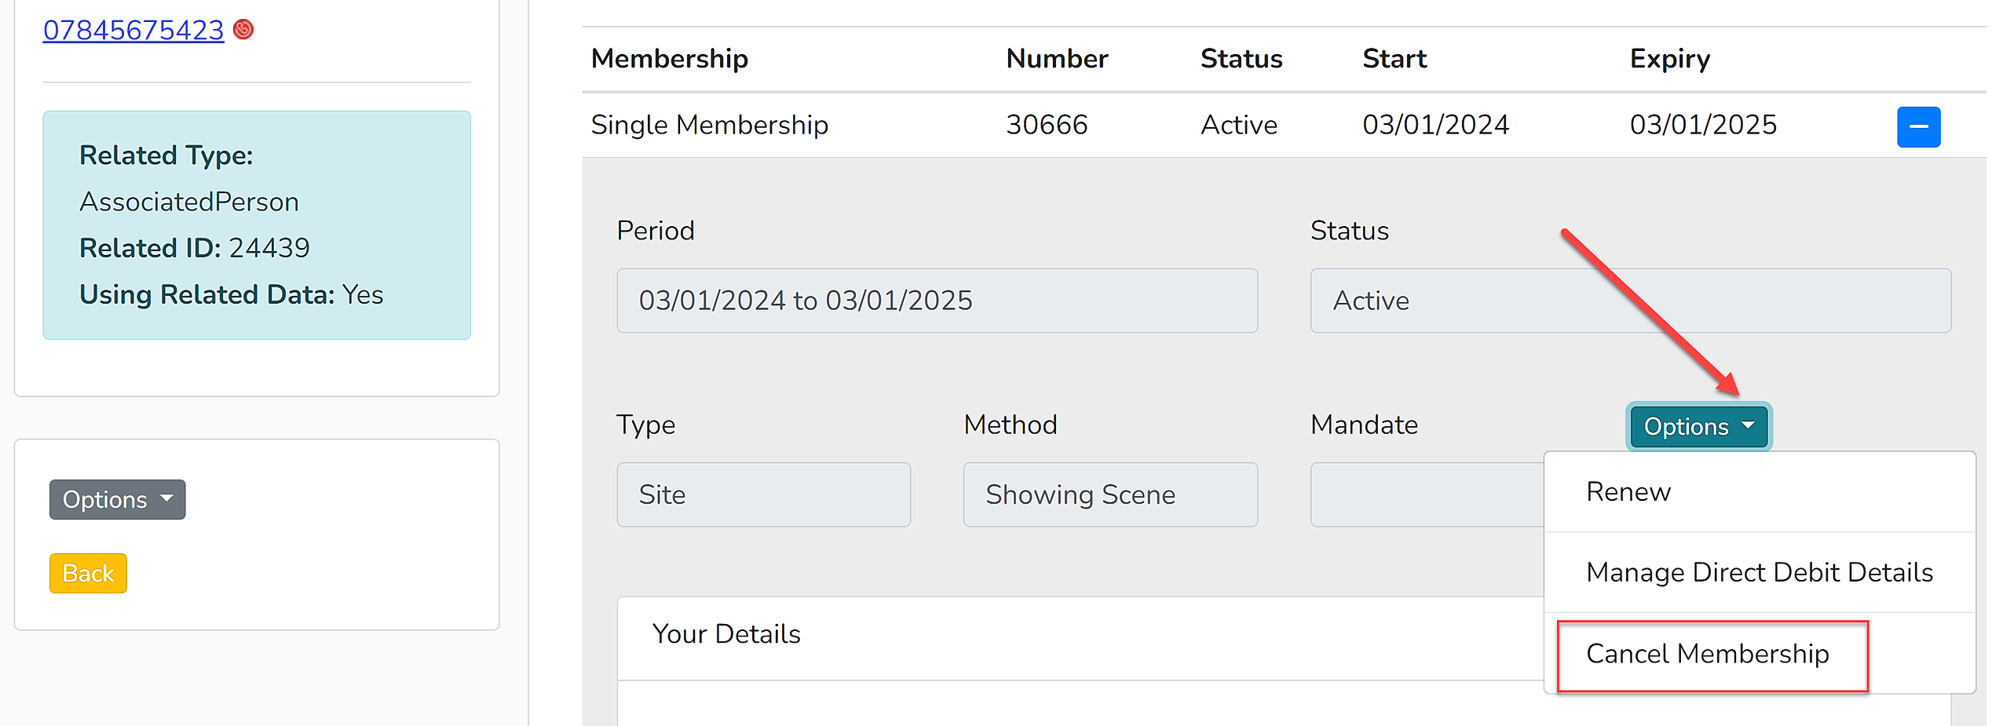Click the caret arrow on teal Options button
The width and height of the screenshot is (2010, 726).
pos(1748,425)
